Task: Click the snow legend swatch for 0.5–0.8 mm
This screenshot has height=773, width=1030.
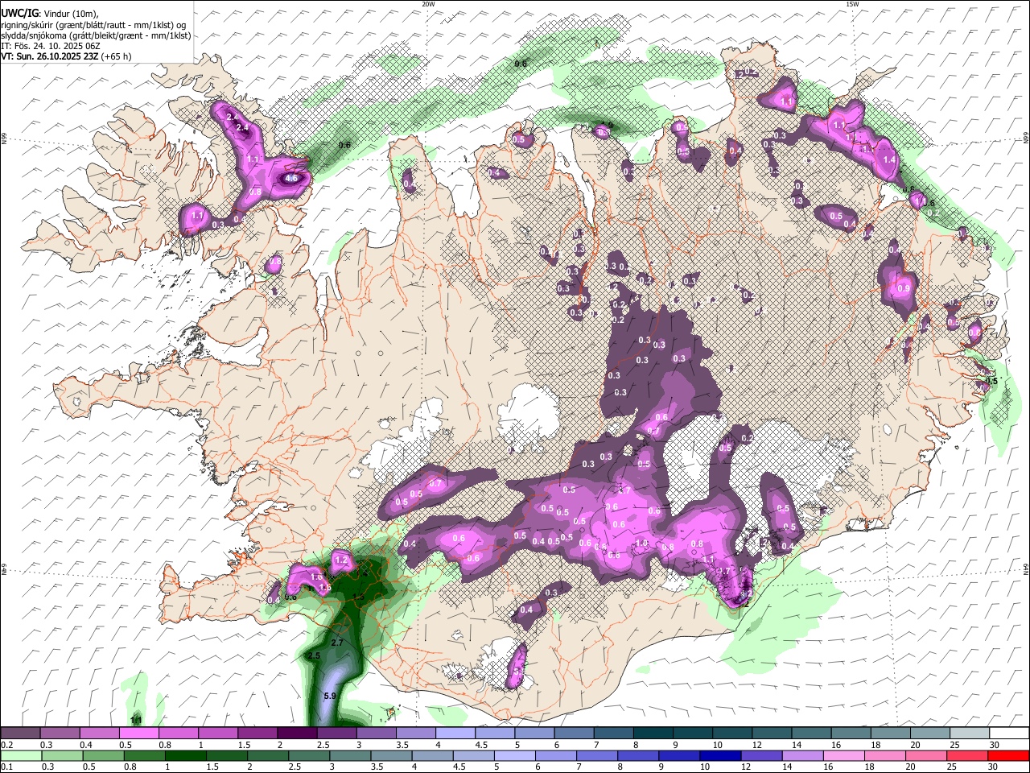Action: pyautogui.click(x=139, y=734)
